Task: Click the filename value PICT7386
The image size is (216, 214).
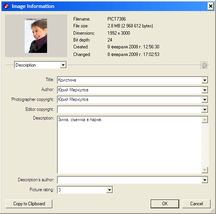Action: pos(117,19)
